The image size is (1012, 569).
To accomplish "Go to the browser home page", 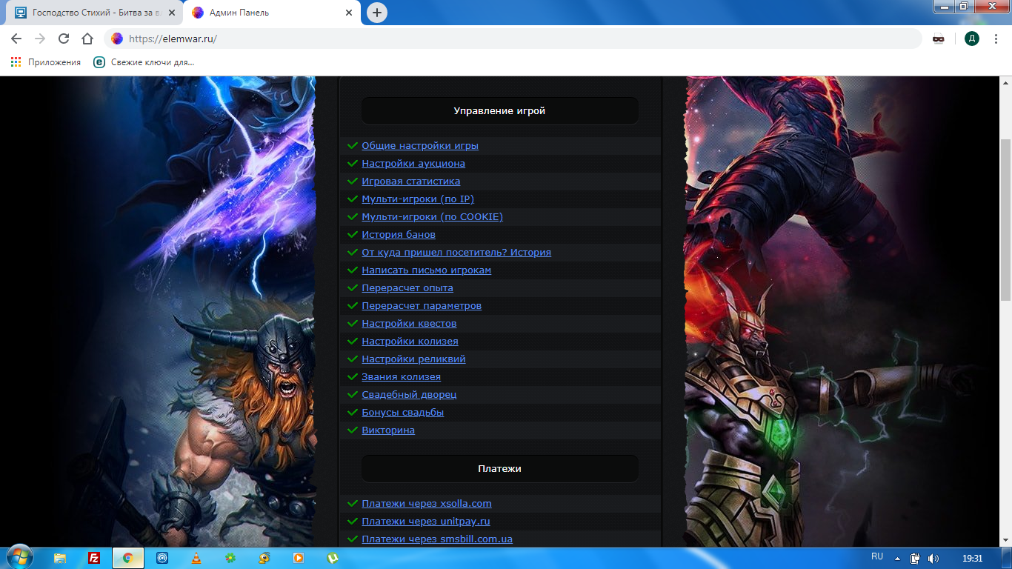I will [87, 39].
